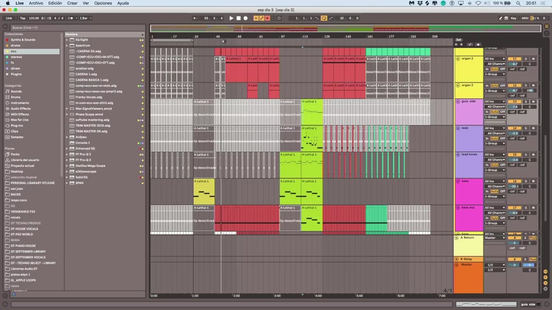Click the Punch-In switch icon
Screen dimensions: 552x310
317,18
